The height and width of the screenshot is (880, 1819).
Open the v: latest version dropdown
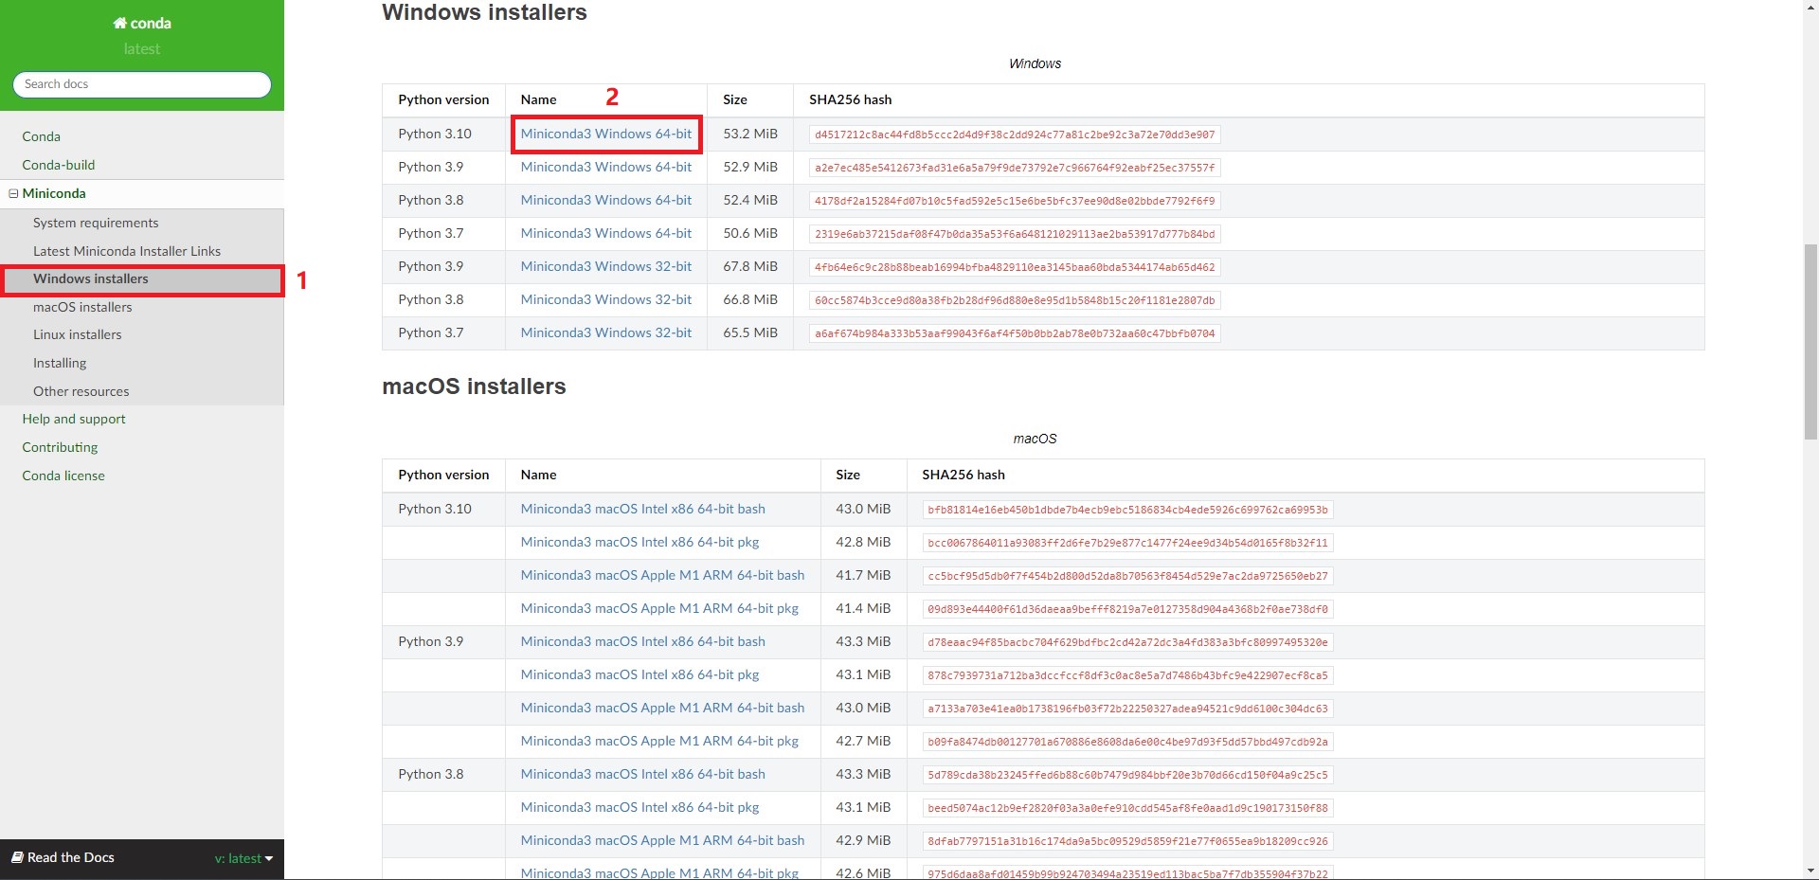[243, 858]
